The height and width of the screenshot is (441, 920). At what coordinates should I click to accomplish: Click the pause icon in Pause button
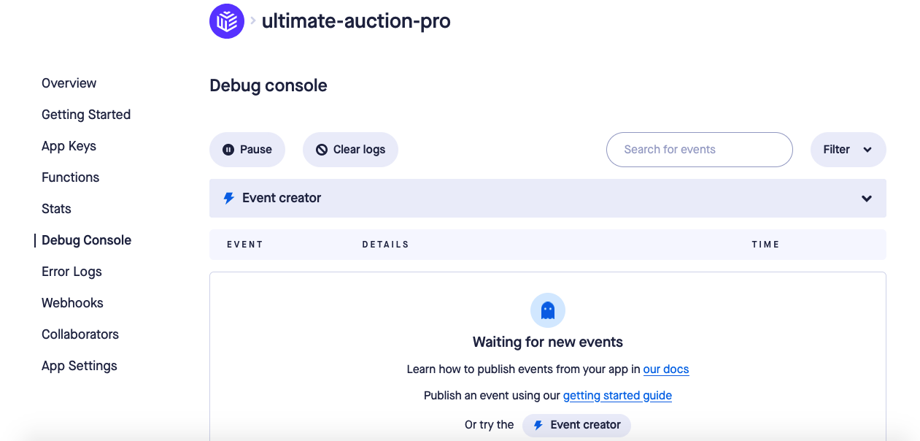click(x=228, y=150)
